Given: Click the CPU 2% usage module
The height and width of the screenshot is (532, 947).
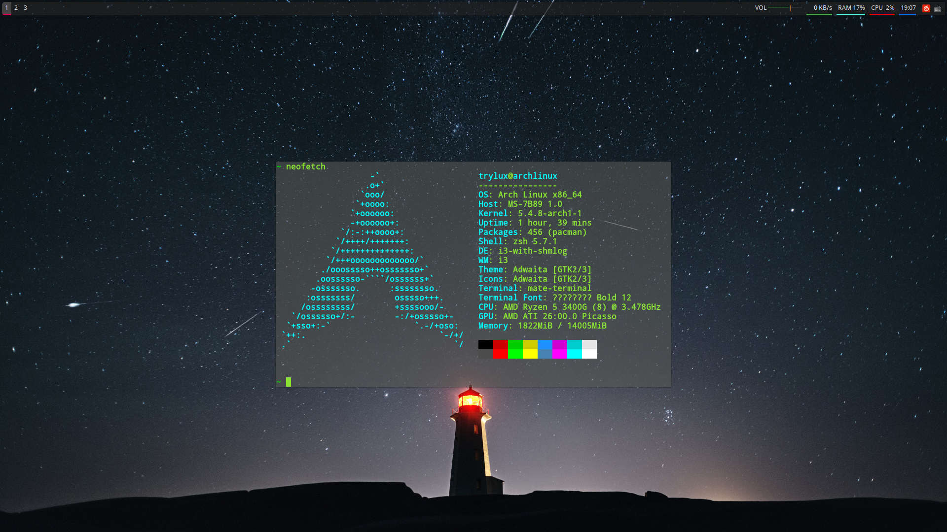Looking at the screenshot, I should coord(882,8).
